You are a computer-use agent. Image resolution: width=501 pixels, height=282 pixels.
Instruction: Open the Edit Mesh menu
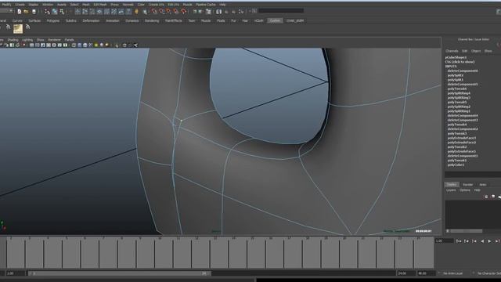click(x=100, y=5)
